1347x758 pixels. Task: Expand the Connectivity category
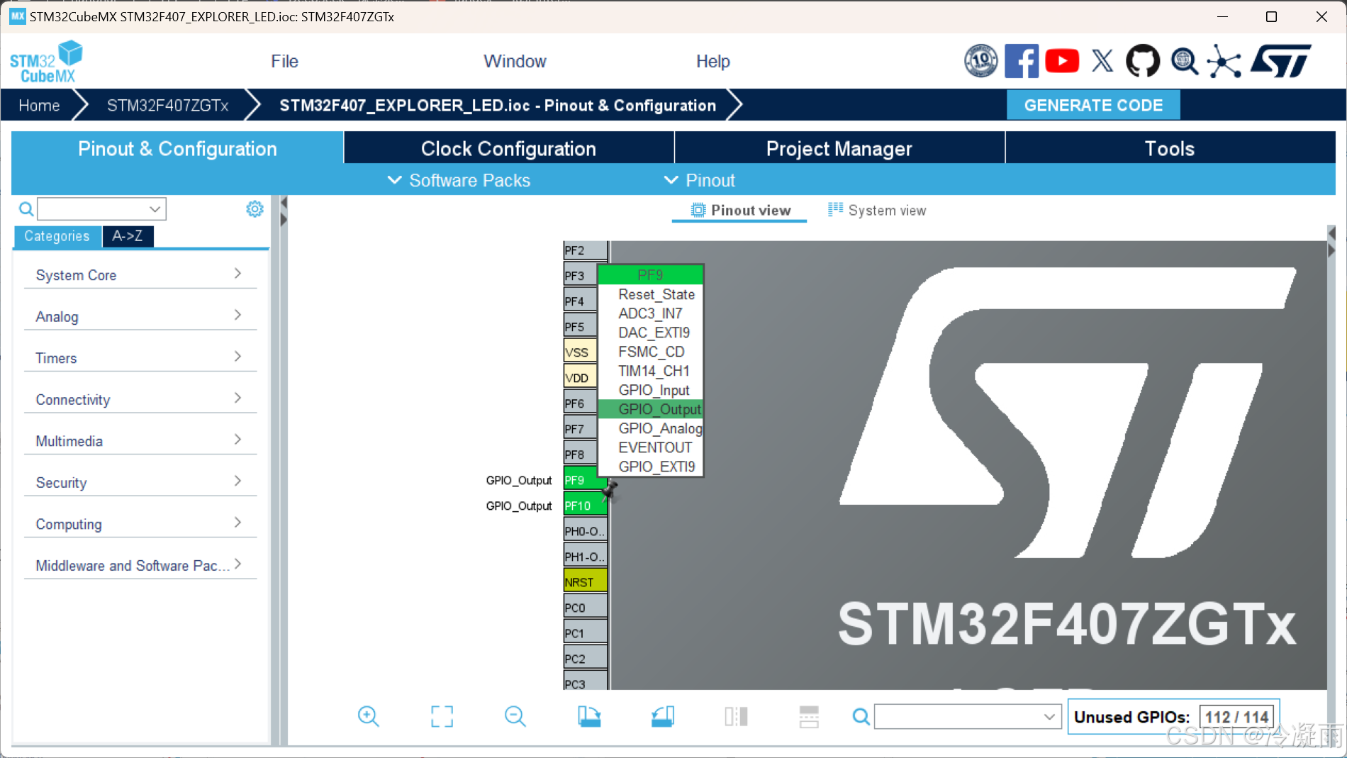140,399
